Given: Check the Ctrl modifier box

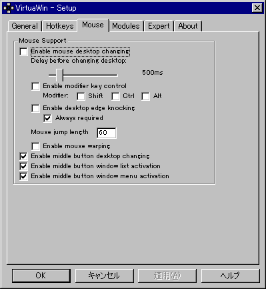Looking at the screenshot, I should 115,96.
